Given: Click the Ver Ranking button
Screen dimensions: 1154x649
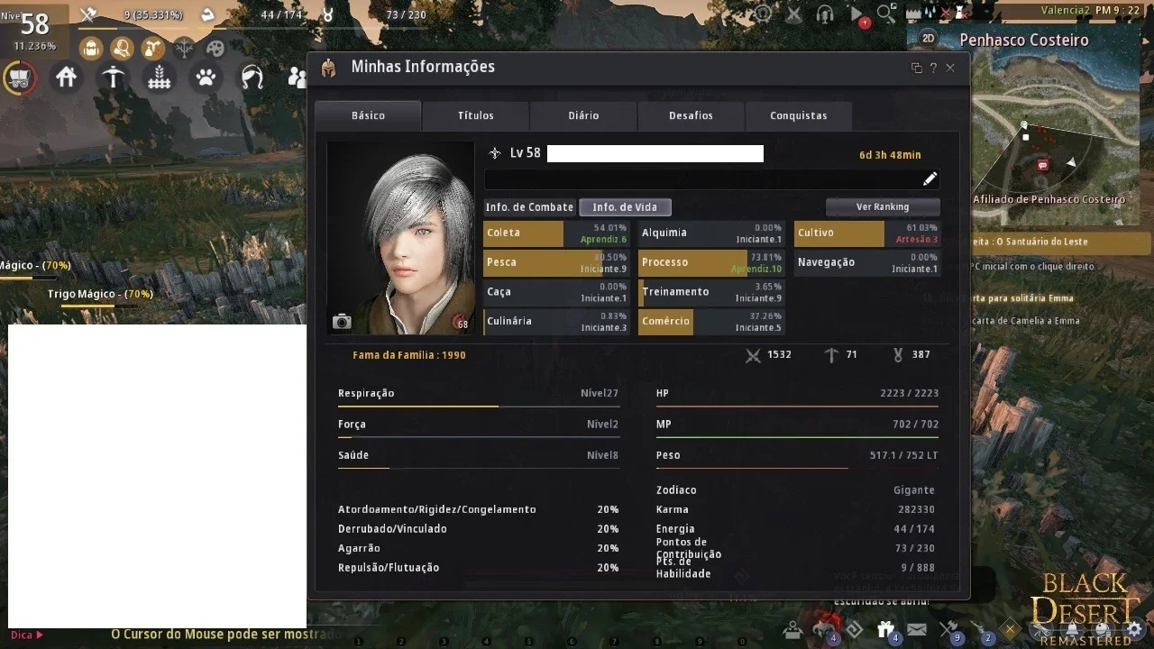Looking at the screenshot, I should (883, 206).
